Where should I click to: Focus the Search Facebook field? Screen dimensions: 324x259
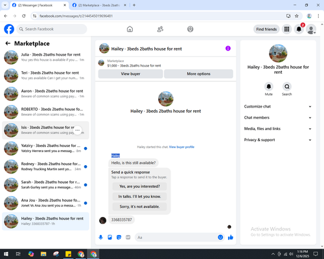pyautogui.click(x=52, y=29)
